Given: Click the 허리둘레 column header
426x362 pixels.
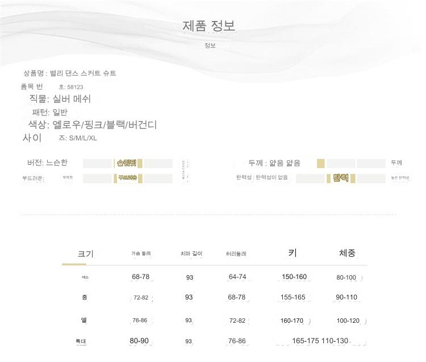Looking at the screenshot, I should click(x=236, y=253).
